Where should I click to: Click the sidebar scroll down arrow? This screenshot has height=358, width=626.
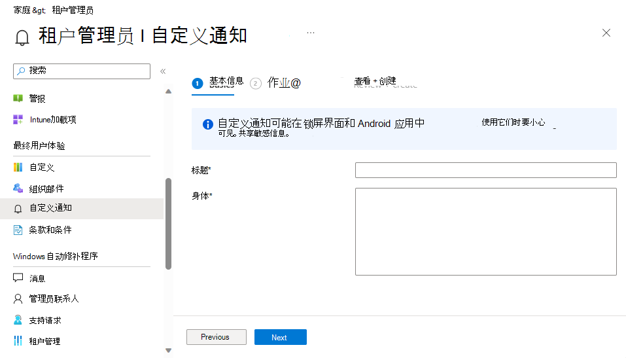(169, 350)
